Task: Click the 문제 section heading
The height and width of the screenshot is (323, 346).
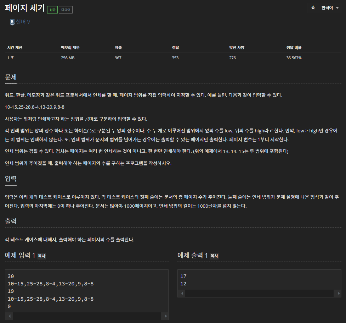Action: (11, 77)
